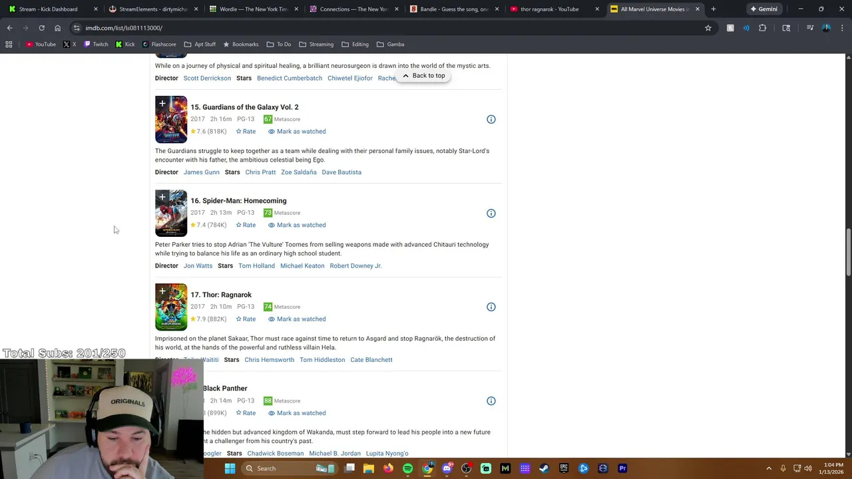Open Chris Hemsworth's page
Screen dimensions: 852x479
pos(269,360)
